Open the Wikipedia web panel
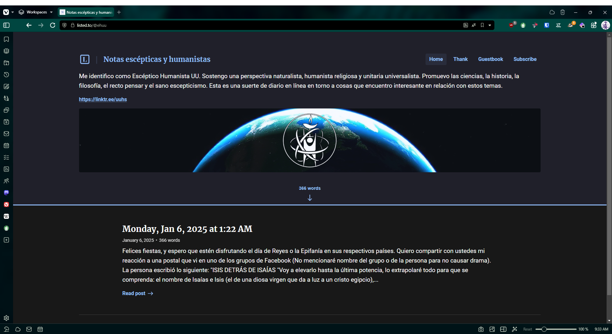Screen dimensions: 612x334 (6, 216)
